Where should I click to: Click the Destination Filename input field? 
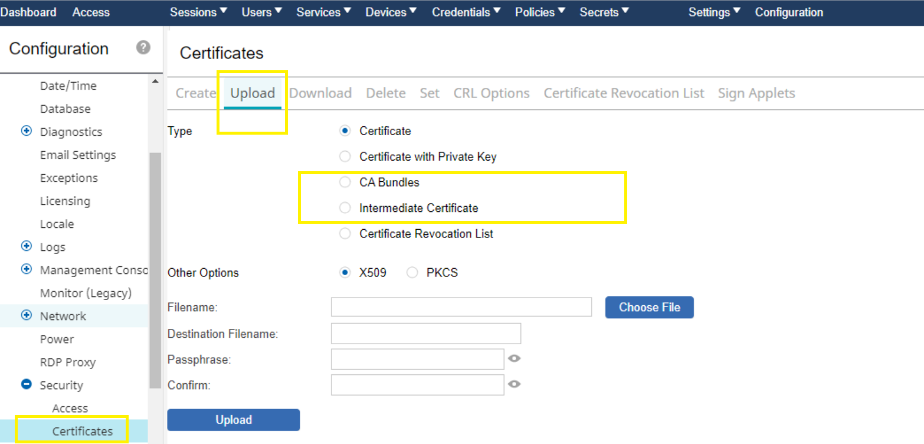coord(425,334)
